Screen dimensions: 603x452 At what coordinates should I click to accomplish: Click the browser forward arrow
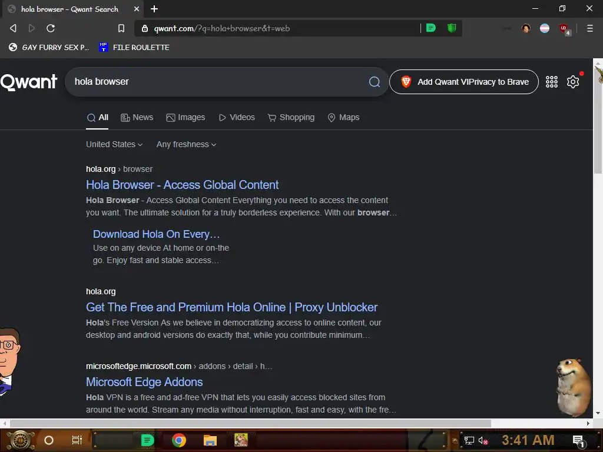[x=32, y=28]
